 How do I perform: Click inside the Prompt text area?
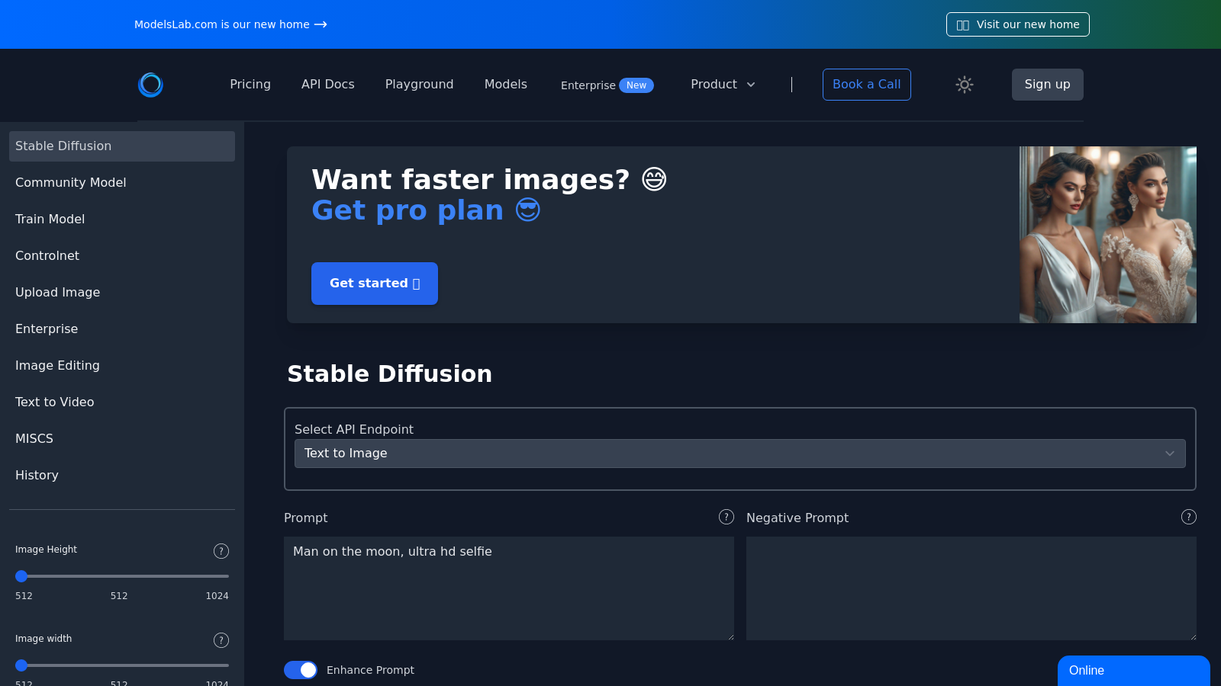pyautogui.click(x=509, y=587)
